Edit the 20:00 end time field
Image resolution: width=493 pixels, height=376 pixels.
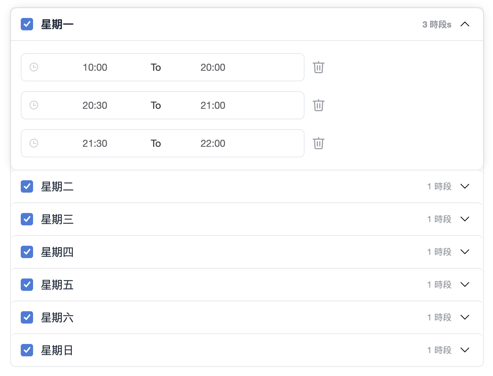(x=213, y=67)
